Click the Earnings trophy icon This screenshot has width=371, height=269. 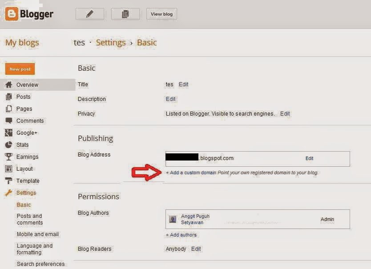coord(9,157)
